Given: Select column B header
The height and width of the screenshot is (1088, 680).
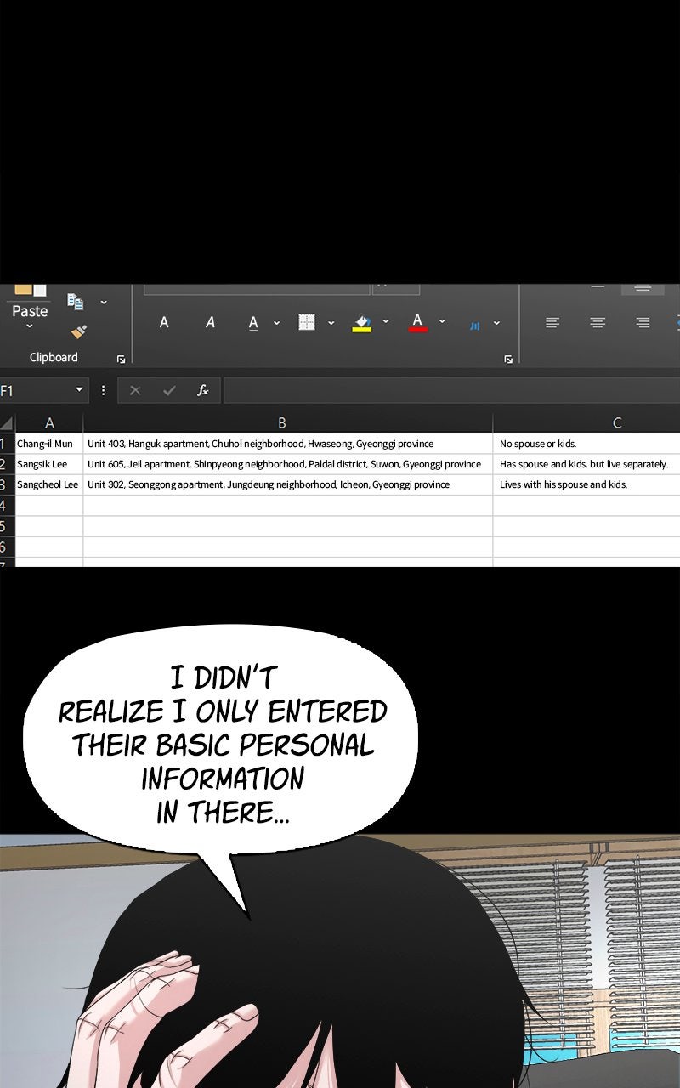Looking at the screenshot, I should [282, 422].
